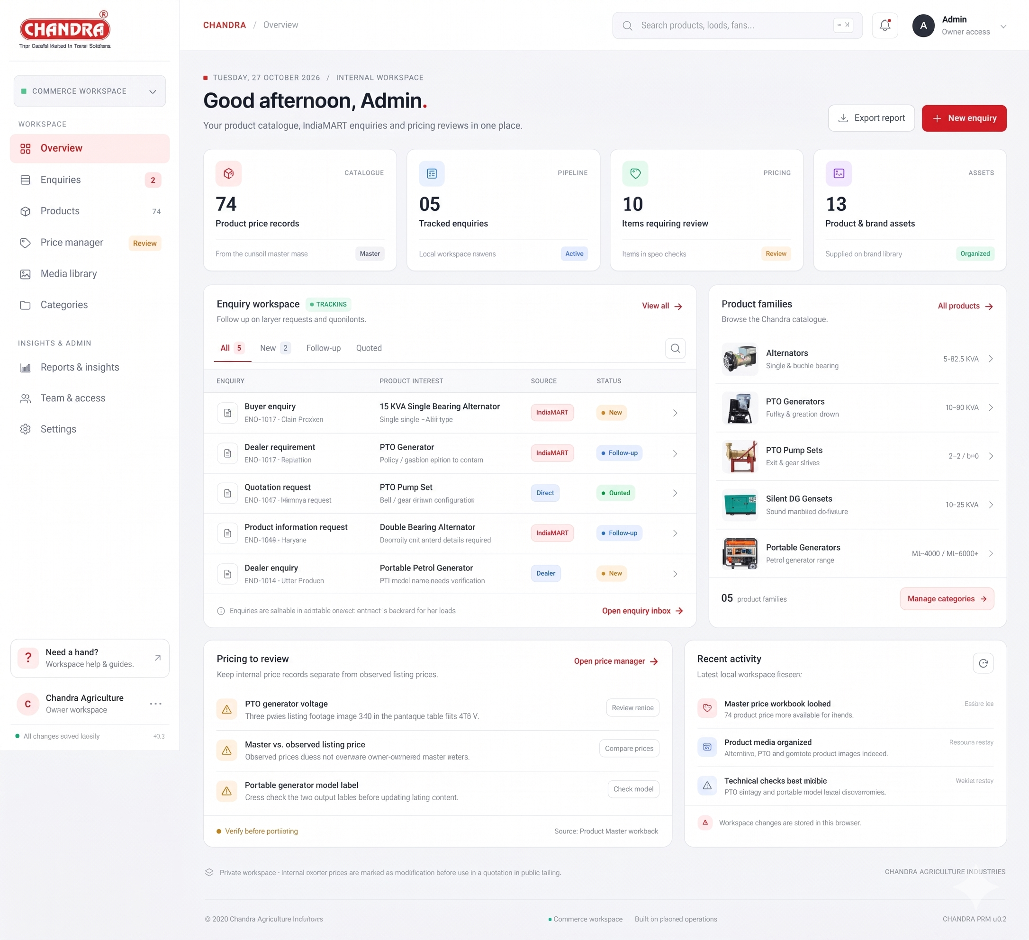The image size is (1029, 940).
Task: Click the Assets card image icon
Action: (x=839, y=173)
